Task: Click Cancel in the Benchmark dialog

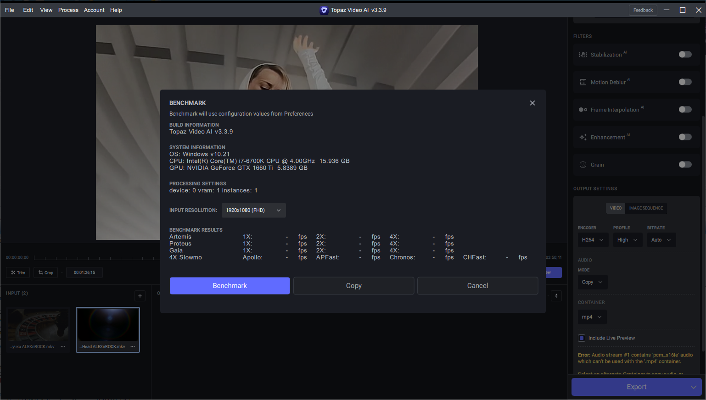Action: click(478, 286)
